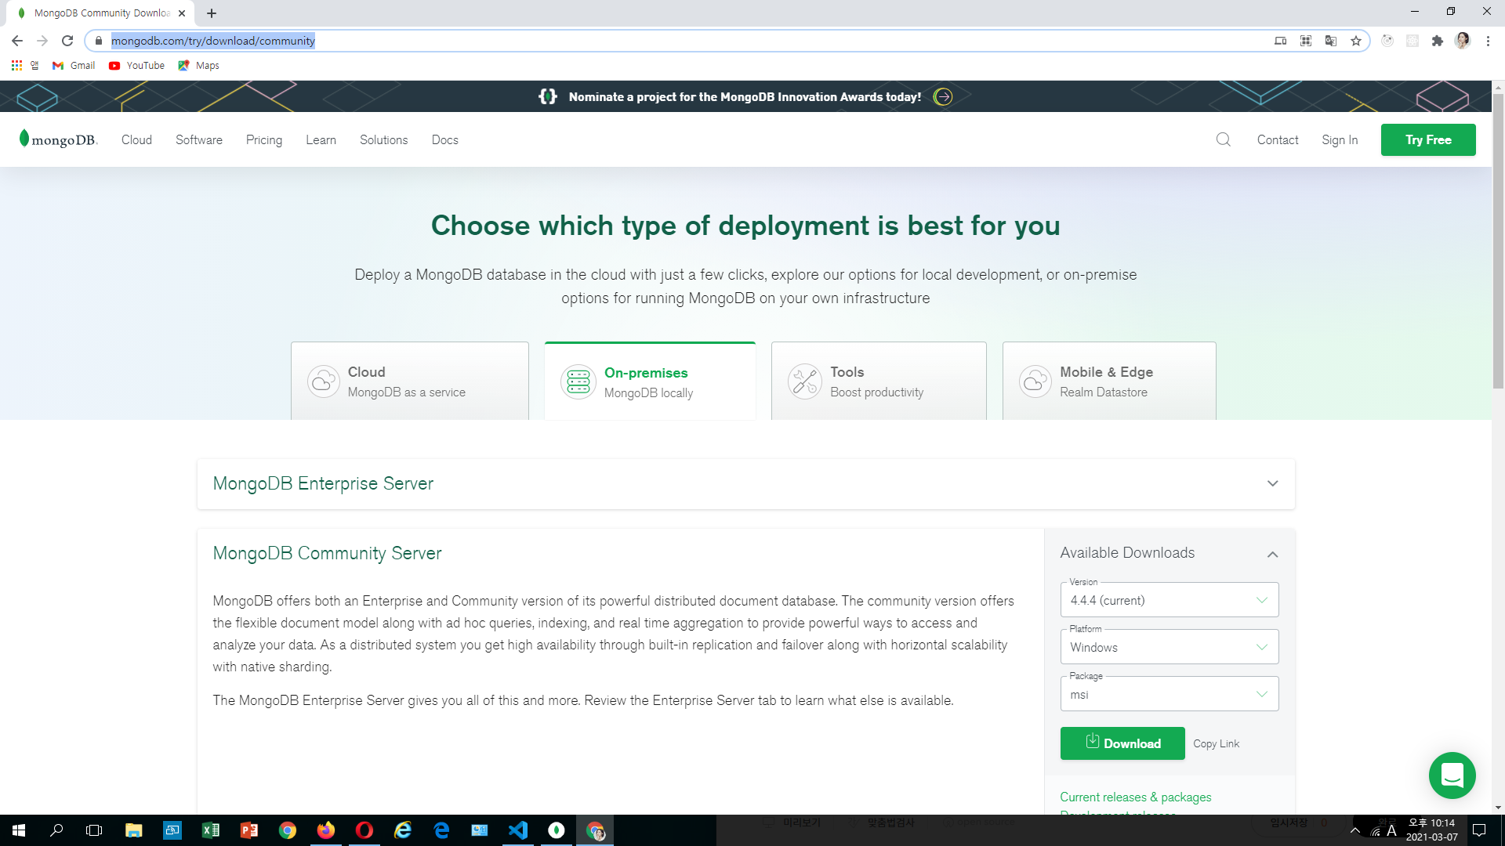Bookmark this page with star icon

tap(1355, 41)
